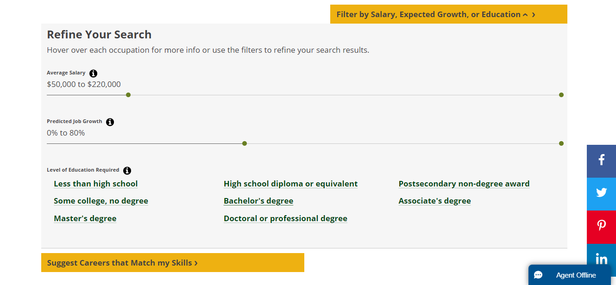Choose Master's degree education level

[x=85, y=218]
